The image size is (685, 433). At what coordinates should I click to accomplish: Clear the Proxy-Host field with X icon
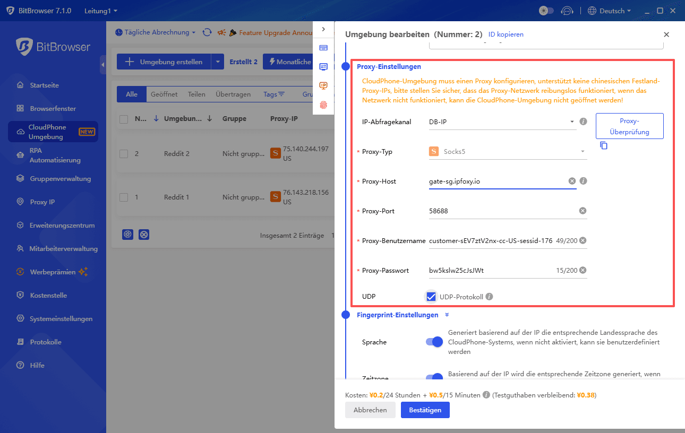click(572, 181)
